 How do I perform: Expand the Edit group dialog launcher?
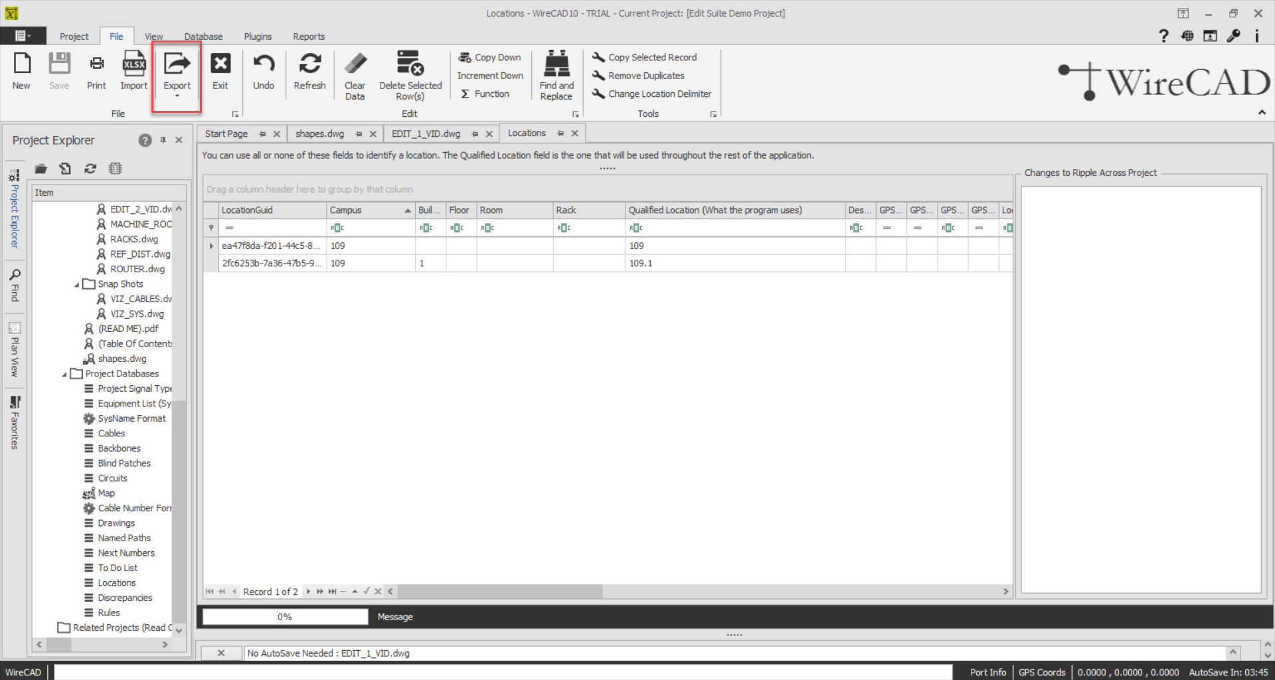click(576, 114)
